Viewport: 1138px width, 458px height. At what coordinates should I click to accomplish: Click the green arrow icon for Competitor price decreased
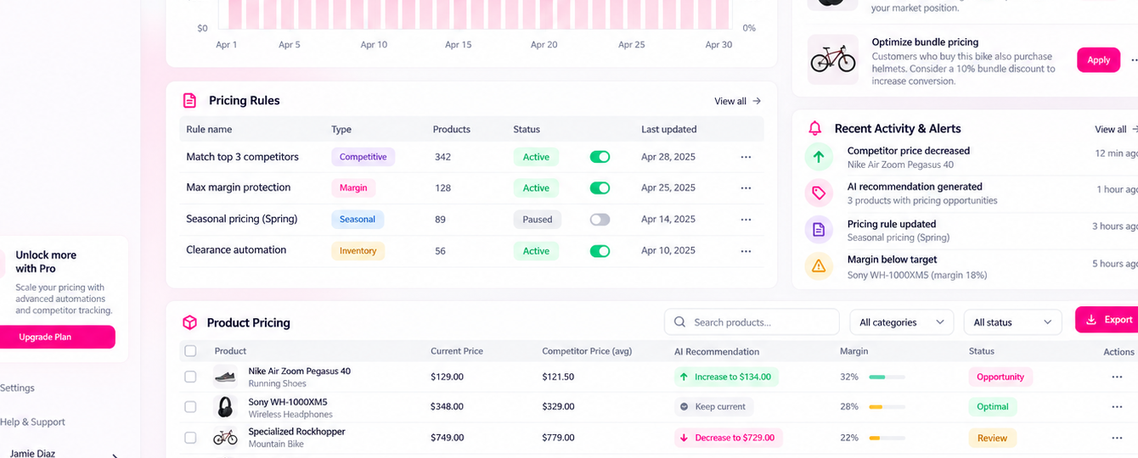point(819,157)
